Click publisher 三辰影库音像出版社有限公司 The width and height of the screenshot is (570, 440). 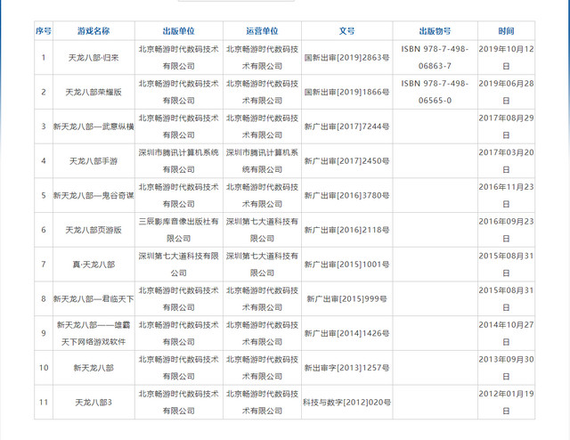(178, 230)
